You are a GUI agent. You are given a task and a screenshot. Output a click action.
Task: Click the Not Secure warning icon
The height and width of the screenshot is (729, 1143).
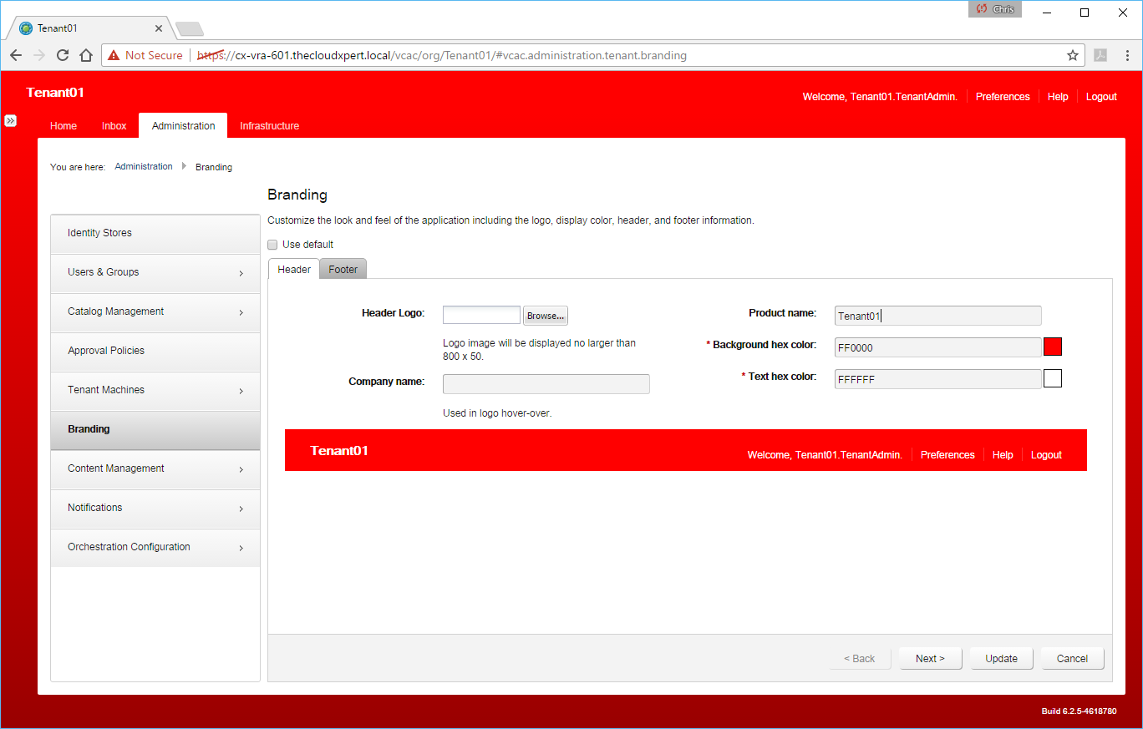pyautogui.click(x=114, y=55)
